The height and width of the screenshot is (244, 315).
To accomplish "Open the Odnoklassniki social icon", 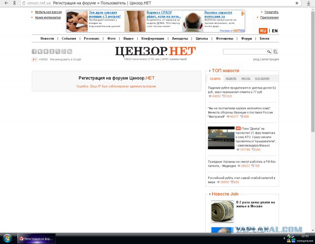I will coord(52,52).
